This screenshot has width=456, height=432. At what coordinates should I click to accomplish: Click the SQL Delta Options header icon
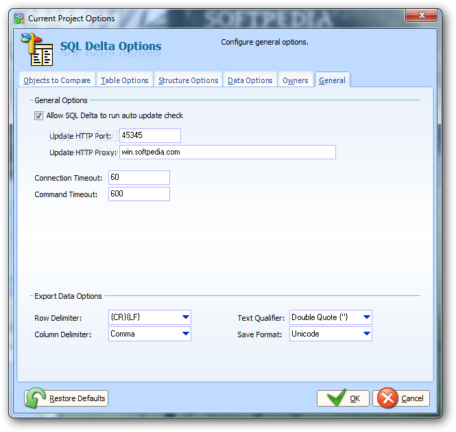[37, 49]
